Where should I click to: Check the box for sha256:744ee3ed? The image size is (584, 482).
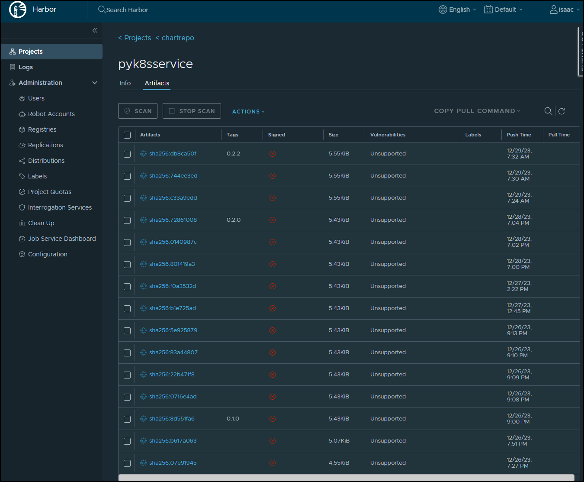(127, 176)
